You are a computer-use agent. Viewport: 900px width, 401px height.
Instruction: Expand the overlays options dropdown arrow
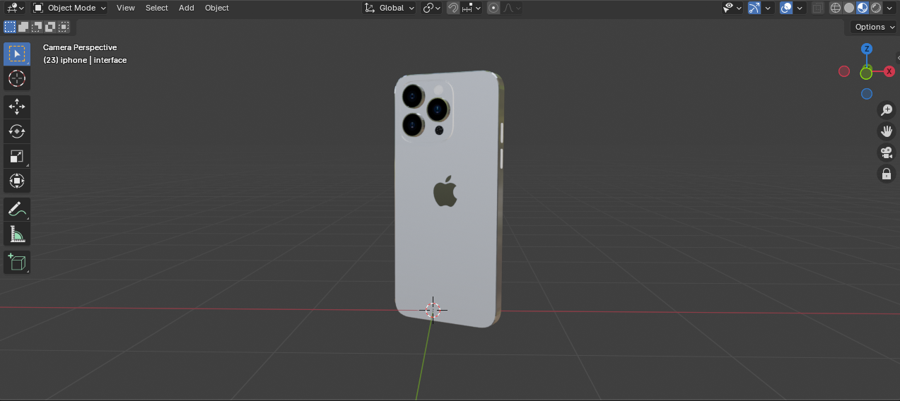[x=800, y=8]
